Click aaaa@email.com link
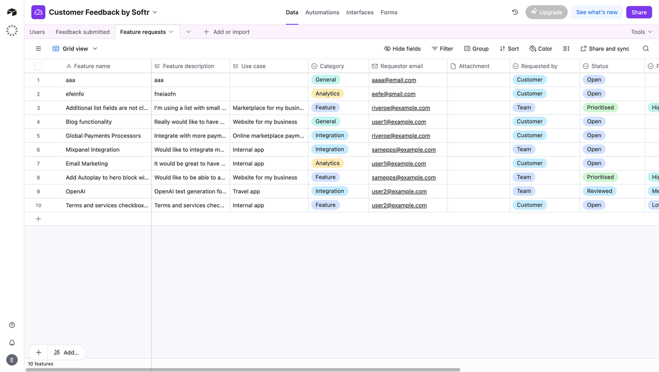The width and height of the screenshot is (659, 372). [394, 80]
